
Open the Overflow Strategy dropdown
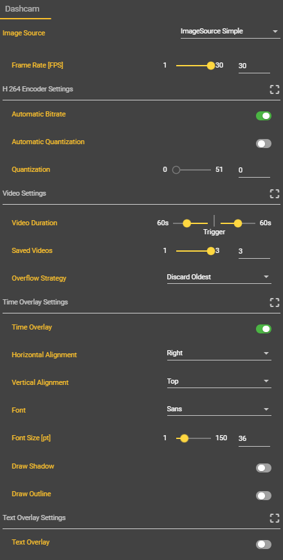[219, 277]
